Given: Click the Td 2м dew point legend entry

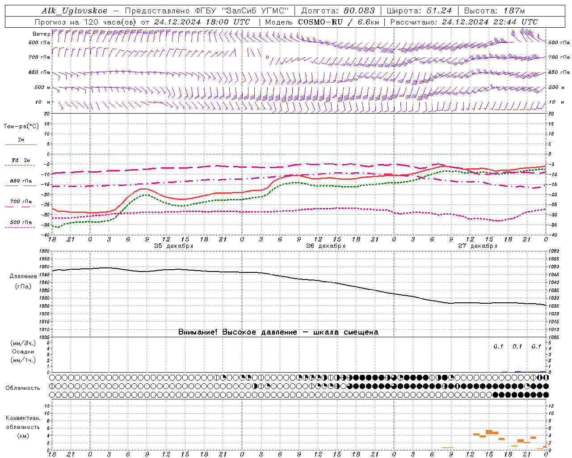Looking at the screenshot, I should click(21, 160).
